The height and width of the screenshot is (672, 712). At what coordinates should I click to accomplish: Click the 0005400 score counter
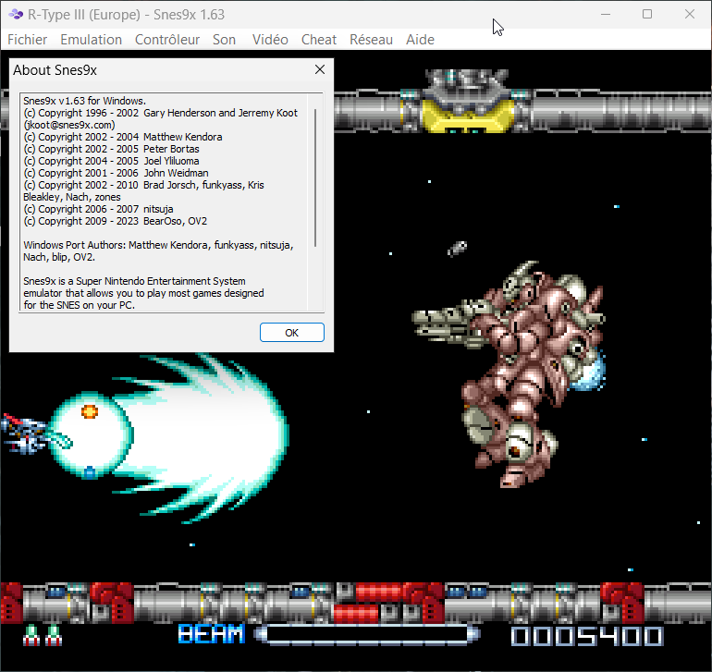(x=586, y=636)
